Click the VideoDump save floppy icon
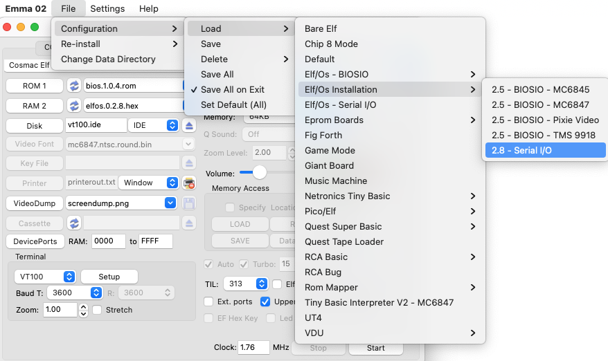This screenshot has height=361, width=608. (x=189, y=203)
